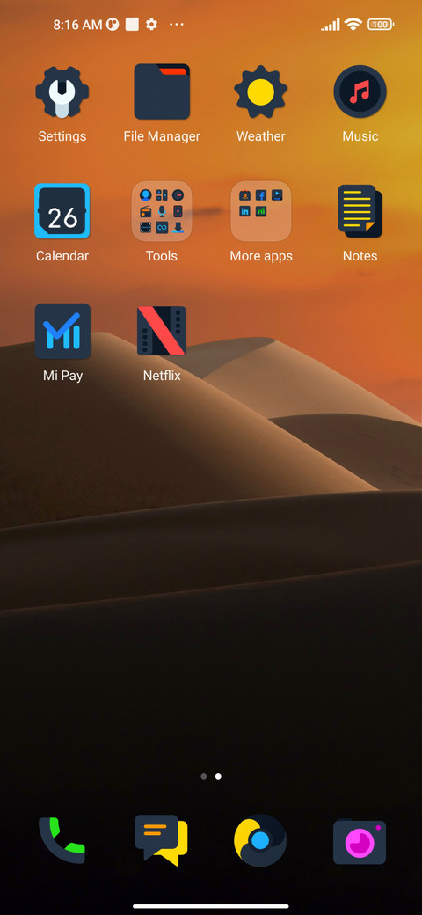
Task: Open the Netflix app
Action: (x=162, y=331)
